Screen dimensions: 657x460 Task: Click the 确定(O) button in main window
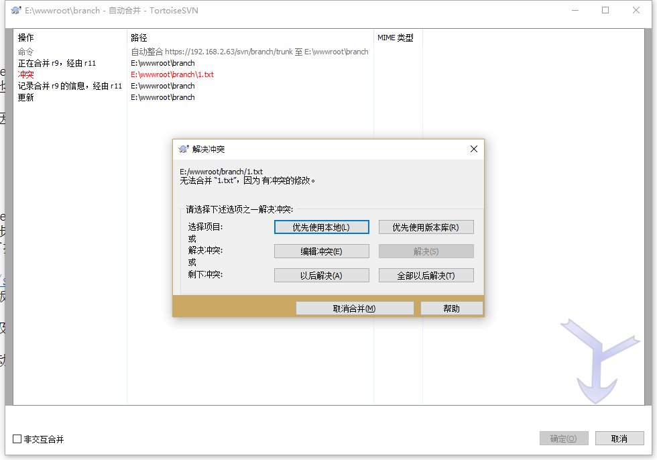(564, 439)
